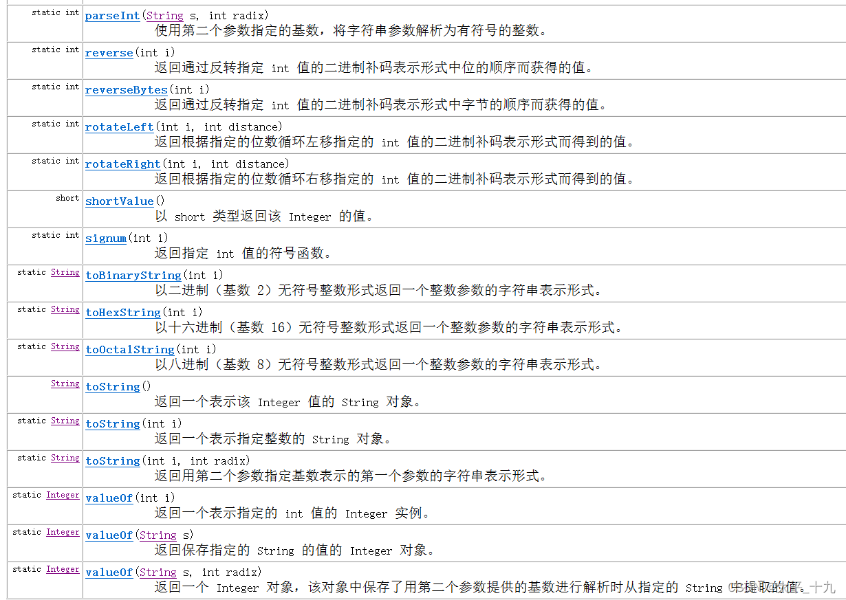Click the rotateLeft method link
This screenshot has height=600, width=846.
[x=118, y=126]
